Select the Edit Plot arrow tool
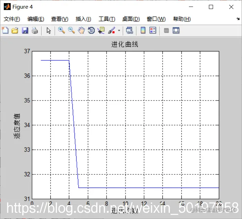The image size is (242, 219). (49, 31)
